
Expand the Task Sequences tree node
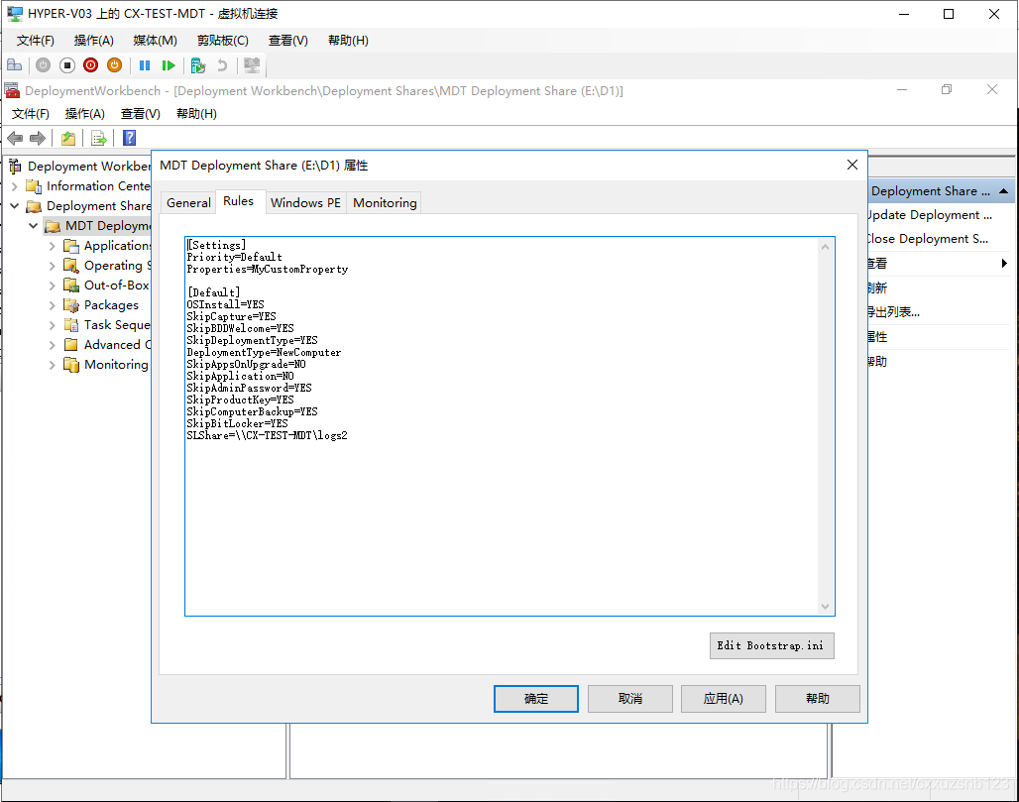tap(52, 325)
